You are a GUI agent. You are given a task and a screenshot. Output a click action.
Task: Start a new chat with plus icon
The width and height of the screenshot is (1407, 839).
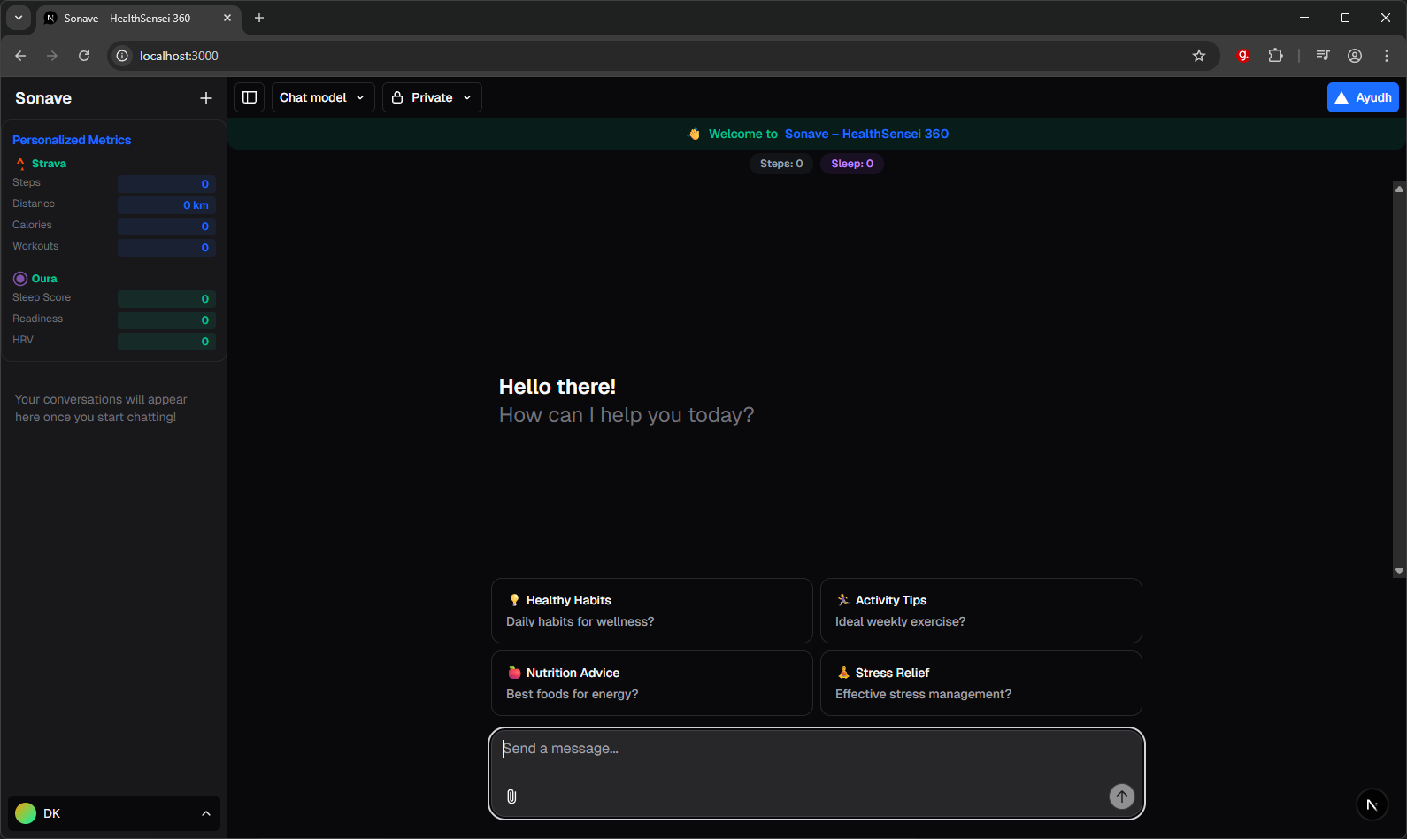pos(206,98)
